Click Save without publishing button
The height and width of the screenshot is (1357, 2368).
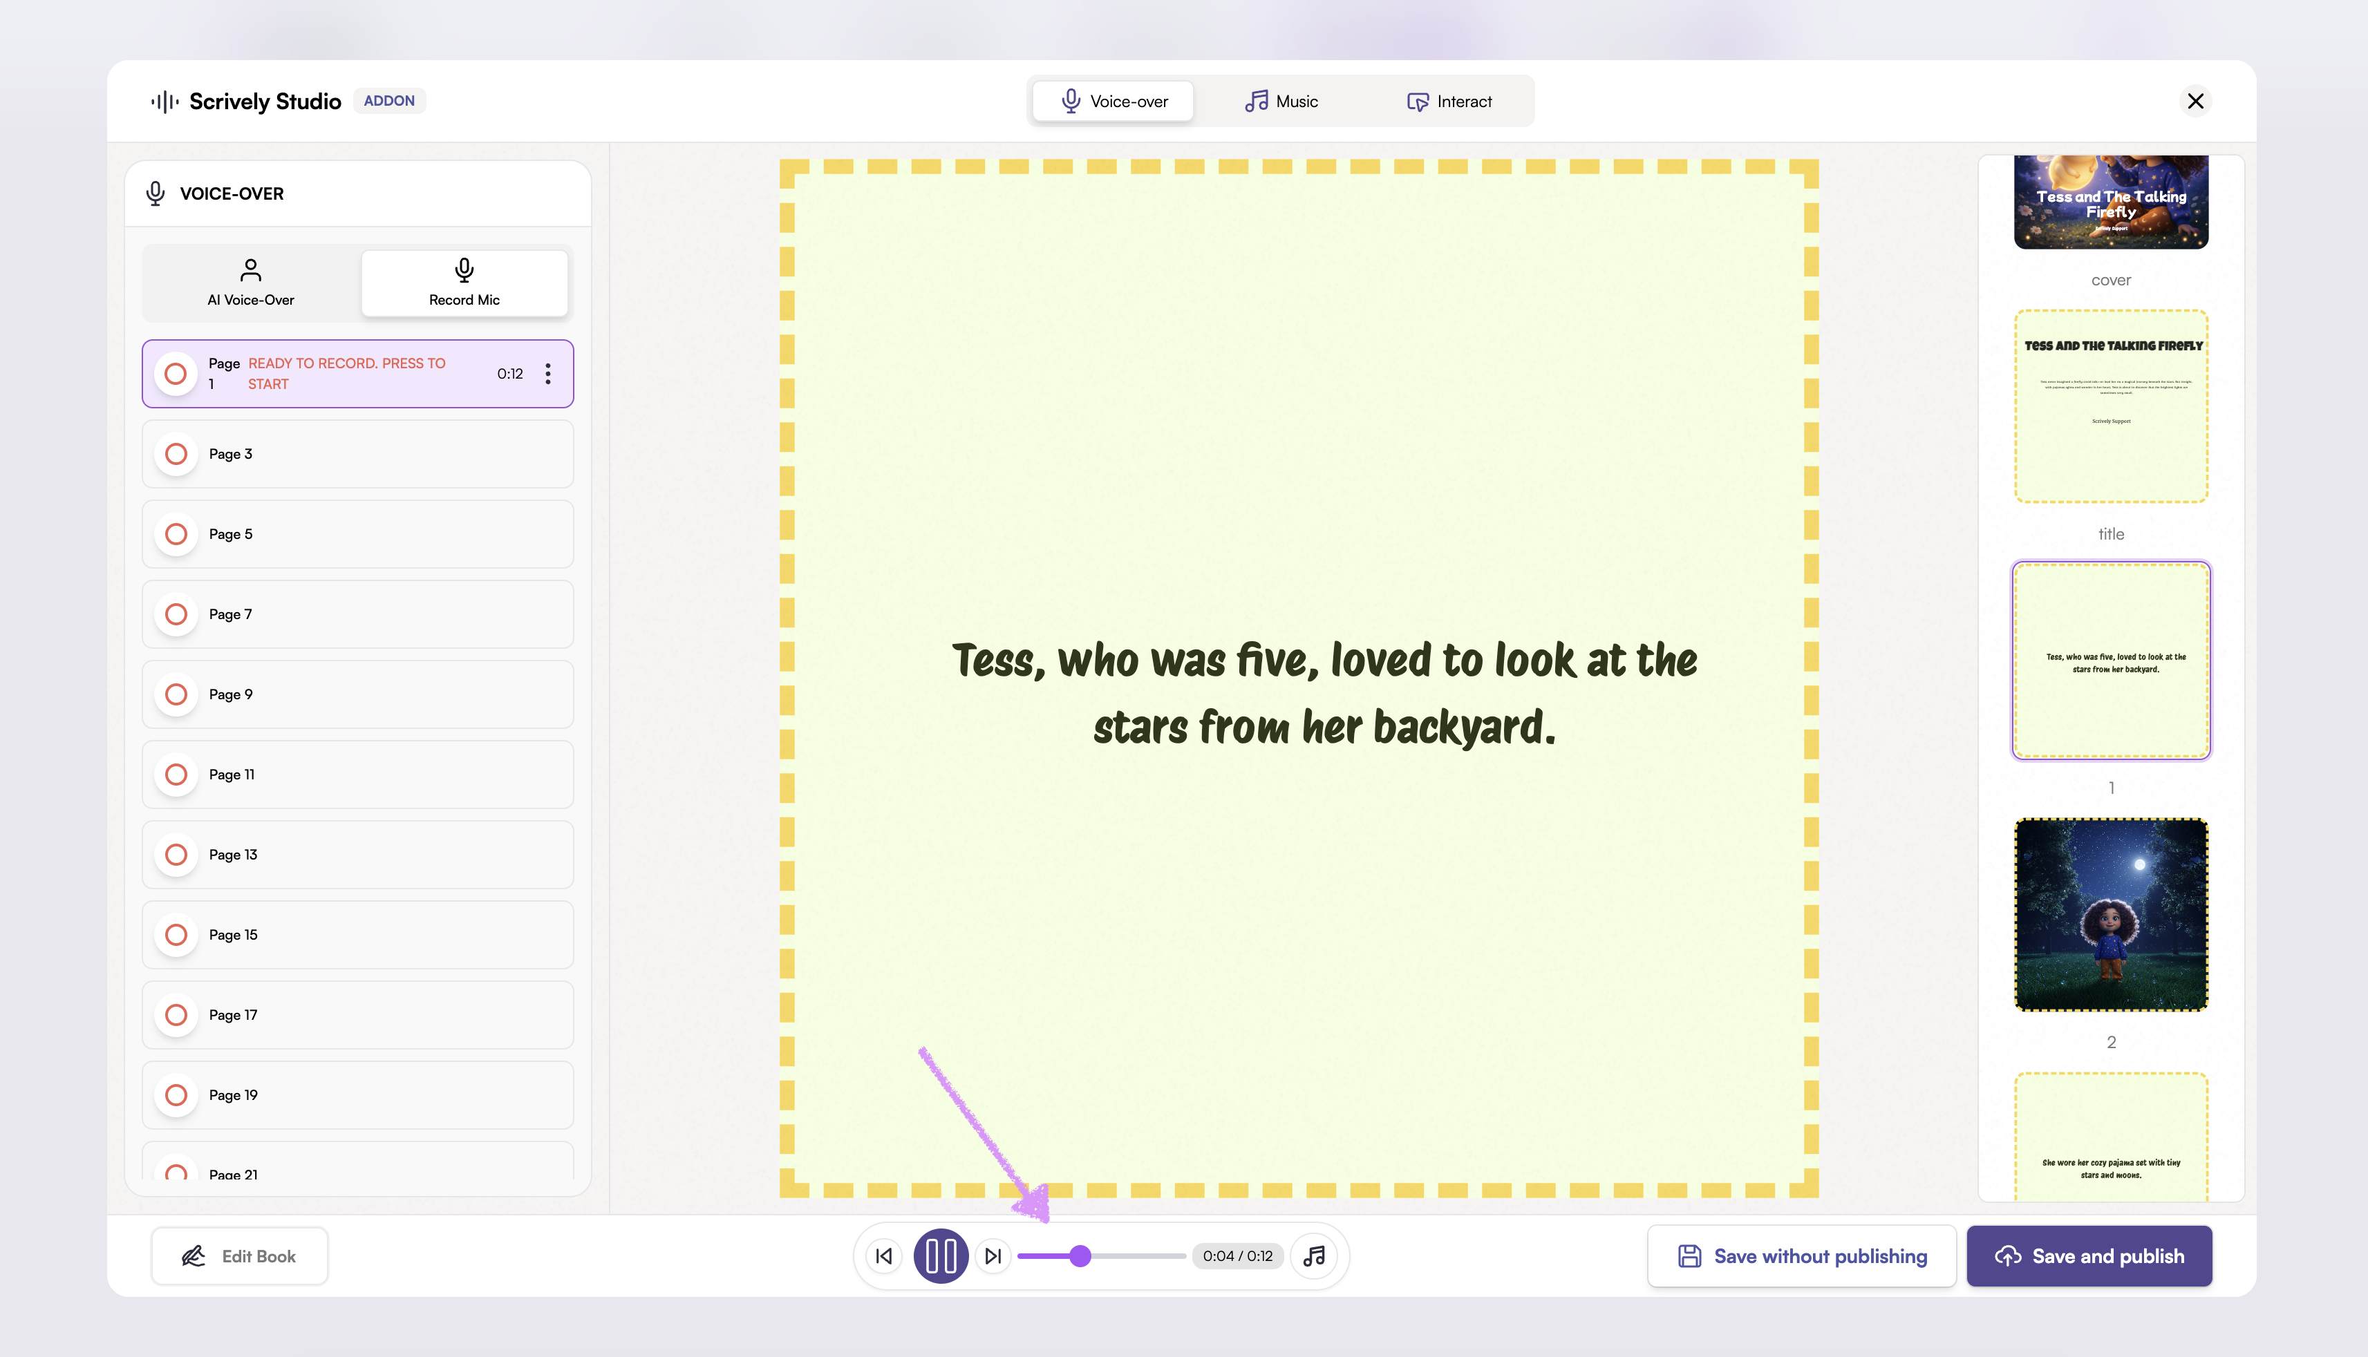[x=1801, y=1255]
